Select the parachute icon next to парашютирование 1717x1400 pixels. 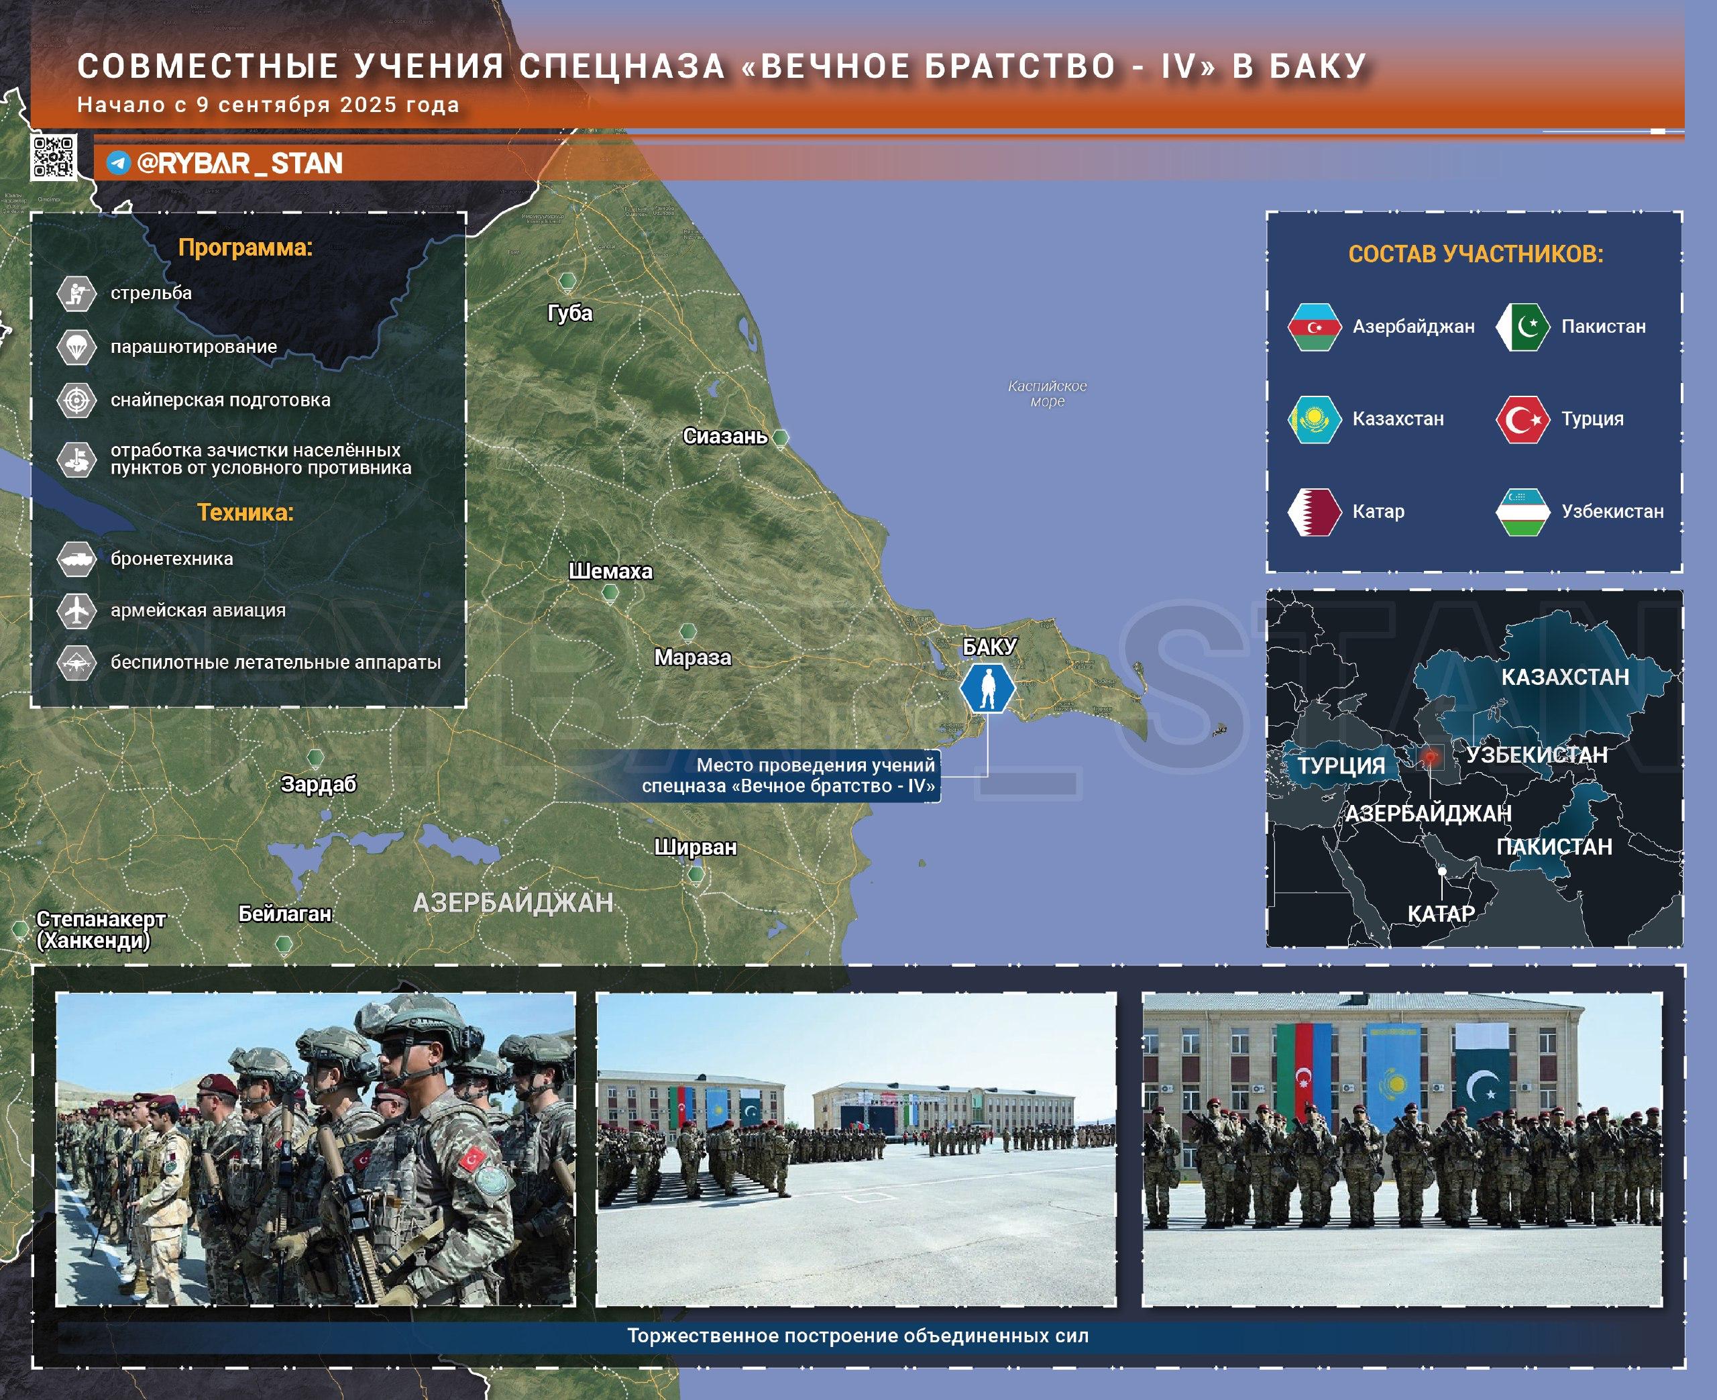click(76, 347)
